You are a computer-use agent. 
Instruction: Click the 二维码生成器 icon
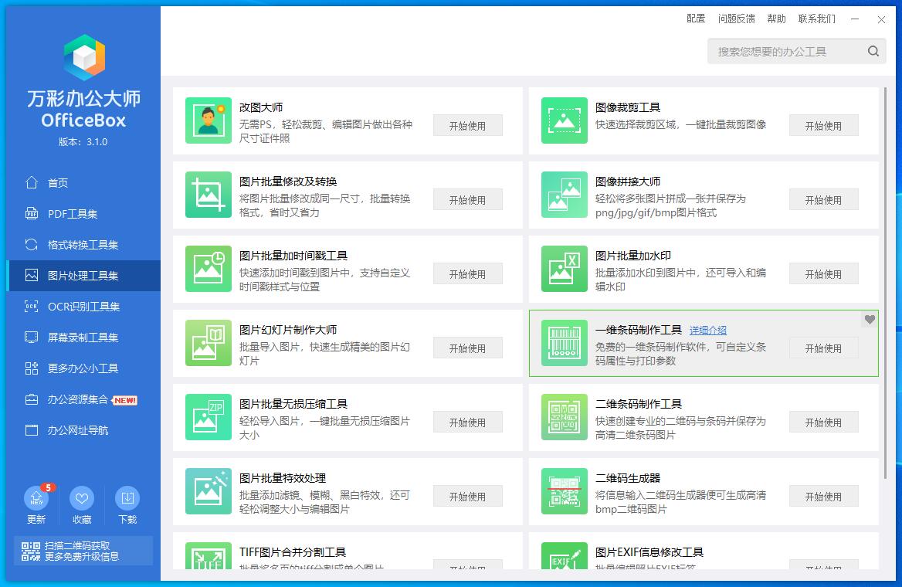point(565,491)
